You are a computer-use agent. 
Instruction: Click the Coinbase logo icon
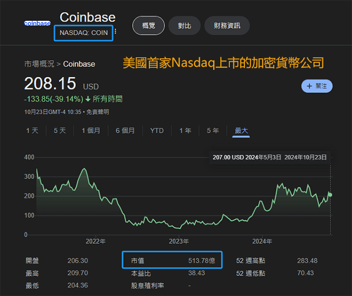click(x=37, y=23)
